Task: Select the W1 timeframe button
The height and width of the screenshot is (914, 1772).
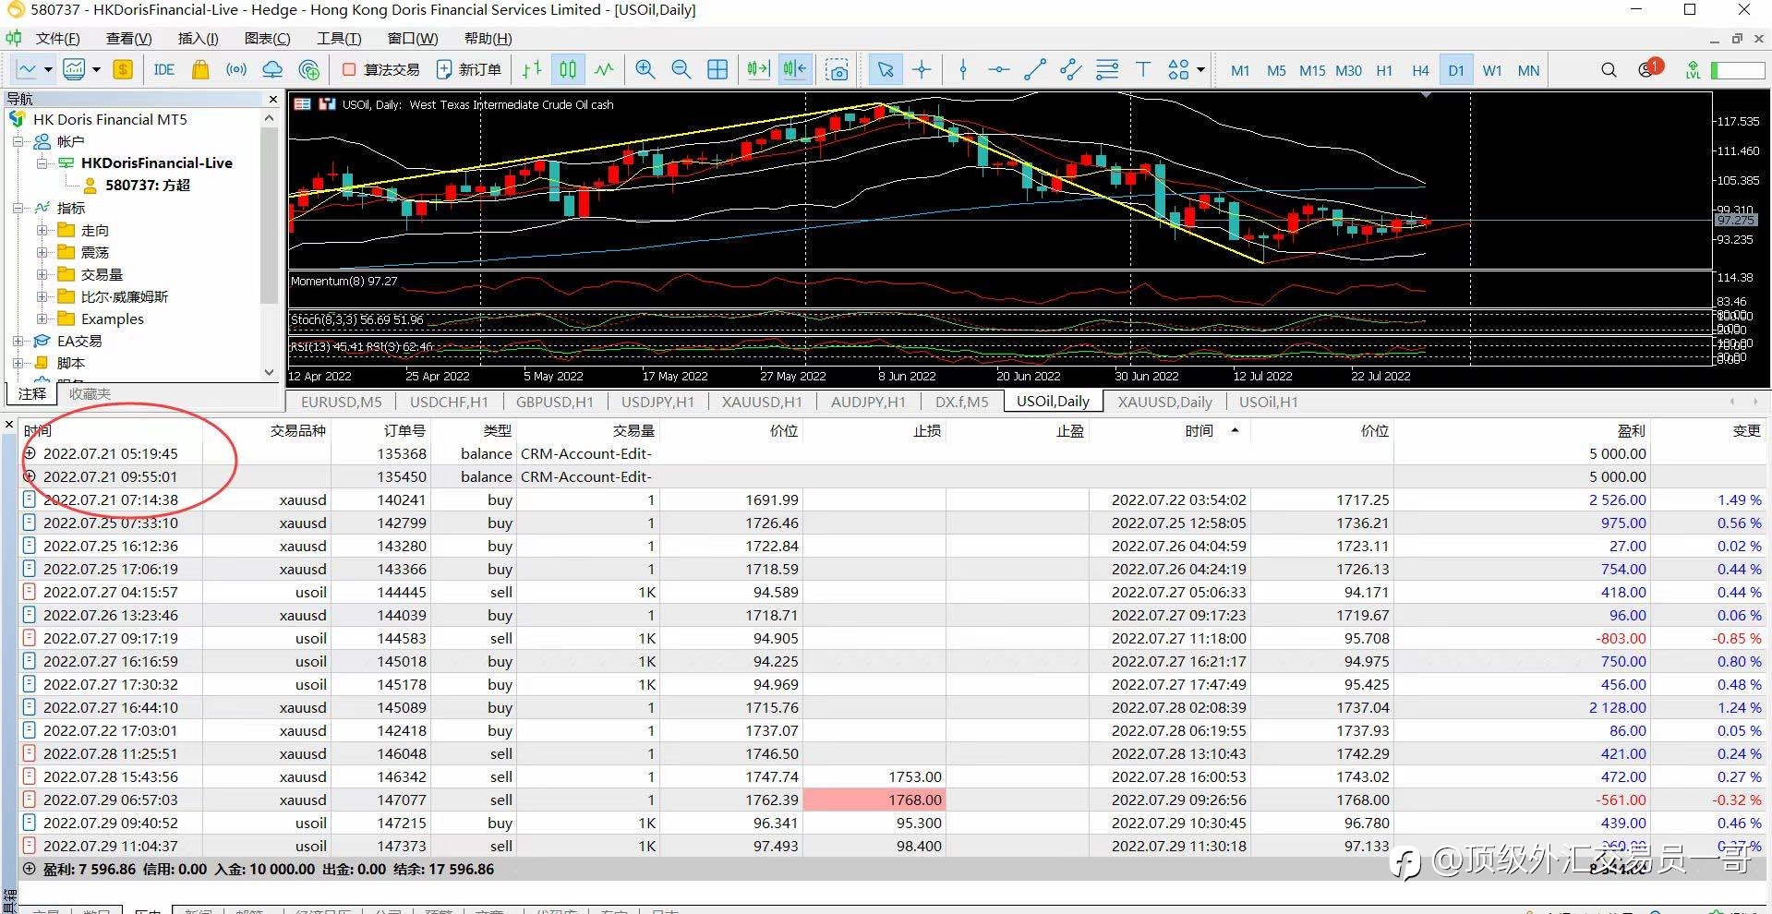Action: [x=1492, y=70]
